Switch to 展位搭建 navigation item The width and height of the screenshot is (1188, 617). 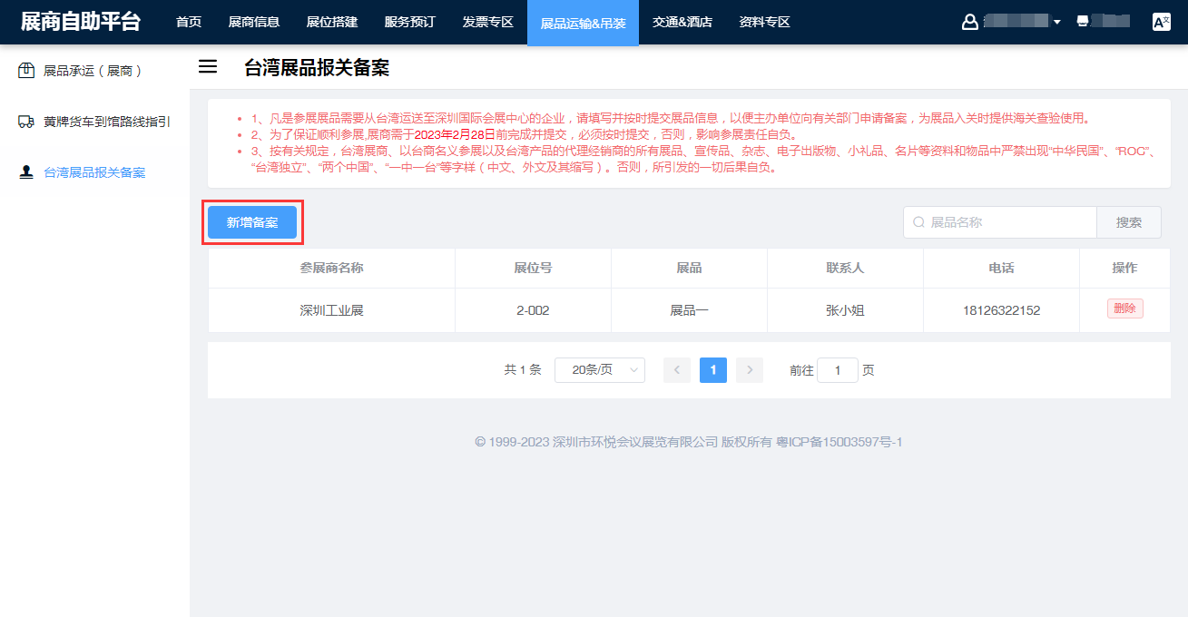(331, 22)
